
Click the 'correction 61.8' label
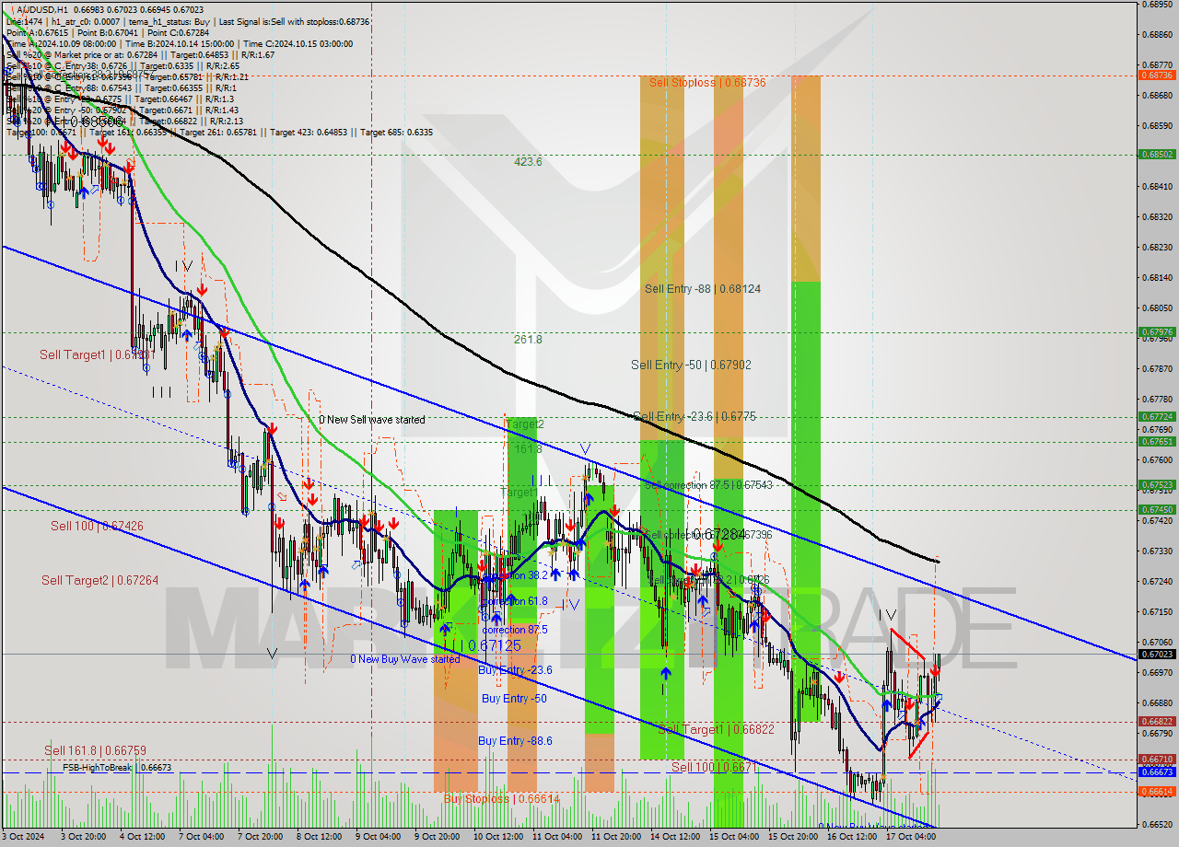tap(515, 602)
